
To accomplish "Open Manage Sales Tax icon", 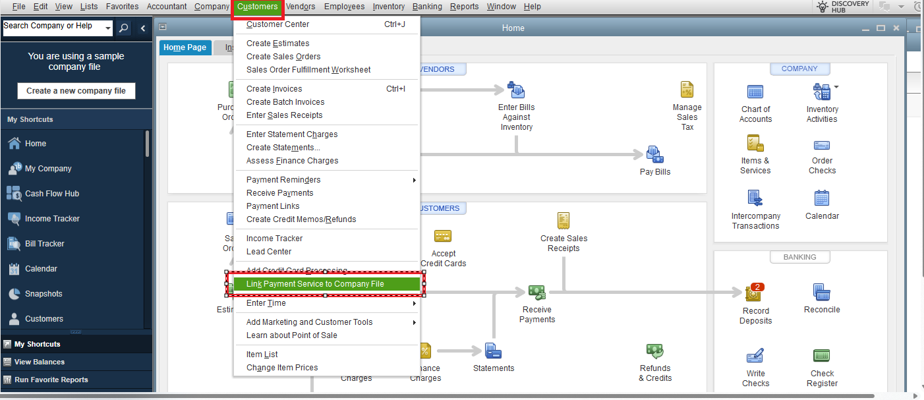I will [x=687, y=90].
